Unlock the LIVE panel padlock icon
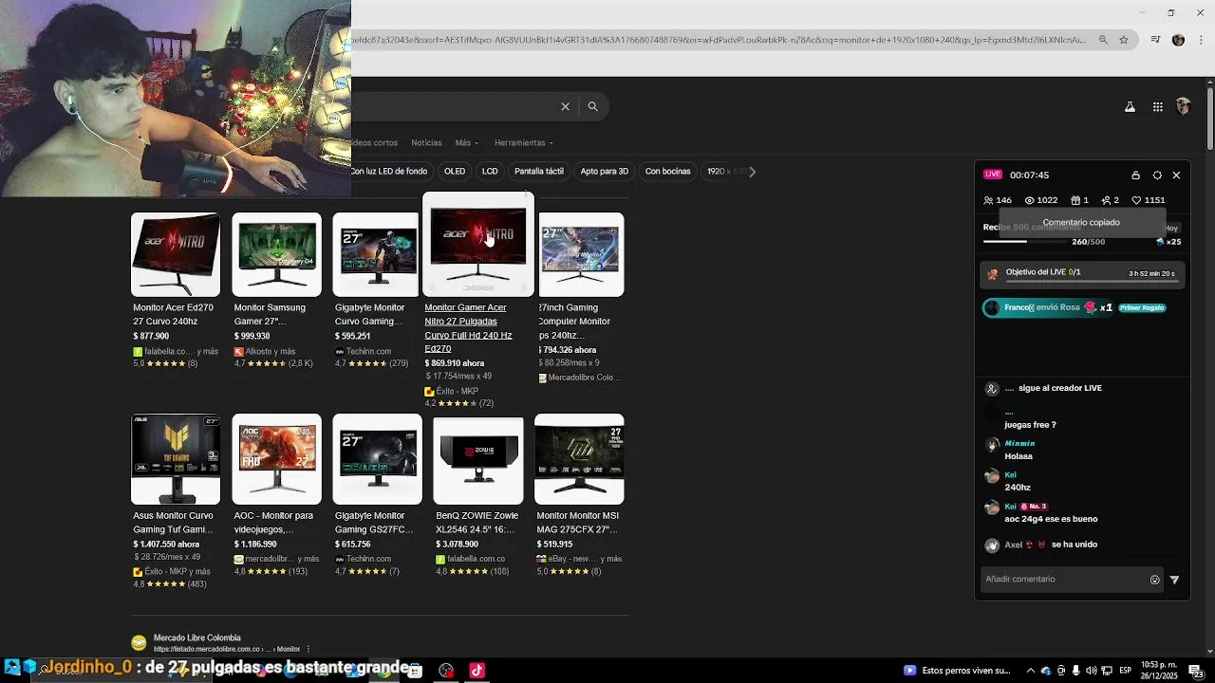 point(1135,175)
